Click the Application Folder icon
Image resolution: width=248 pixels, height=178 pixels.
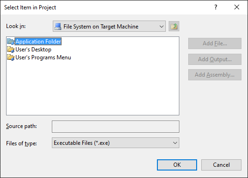(11, 42)
